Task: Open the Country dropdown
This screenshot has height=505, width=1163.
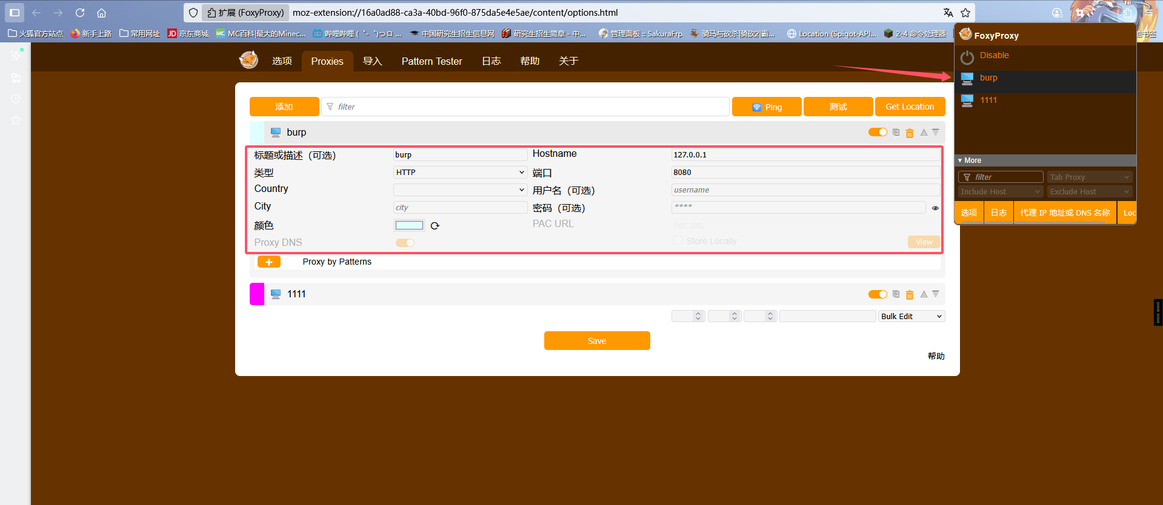Action: coord(460,190)
